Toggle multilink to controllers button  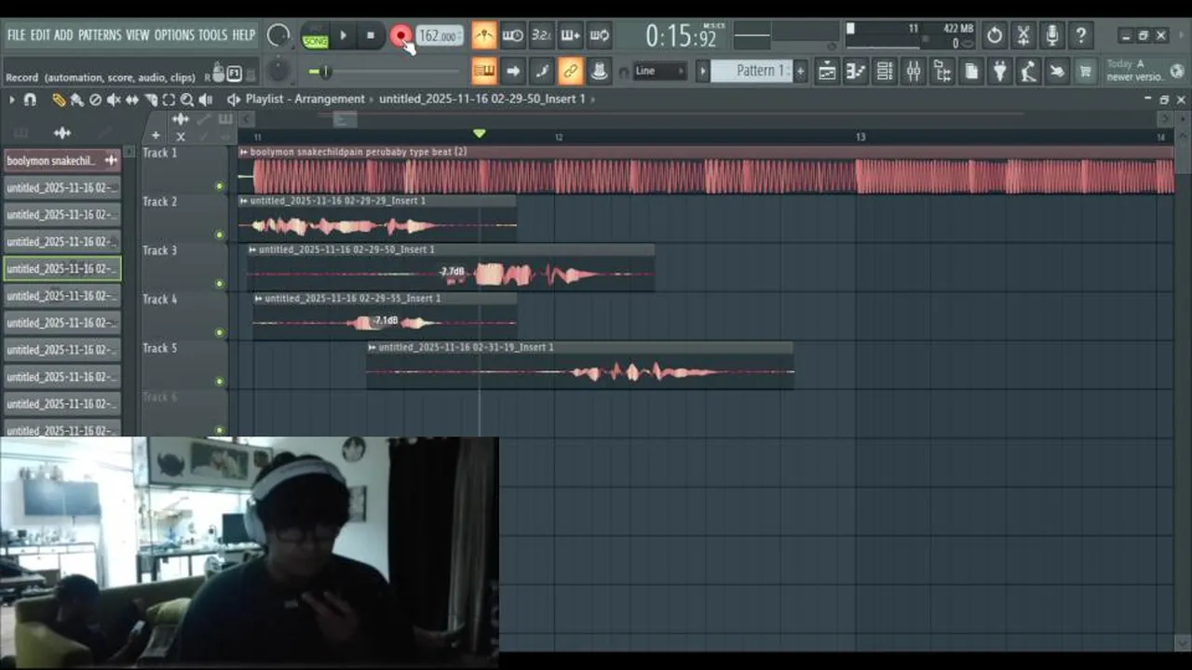[x=570, y=71]
